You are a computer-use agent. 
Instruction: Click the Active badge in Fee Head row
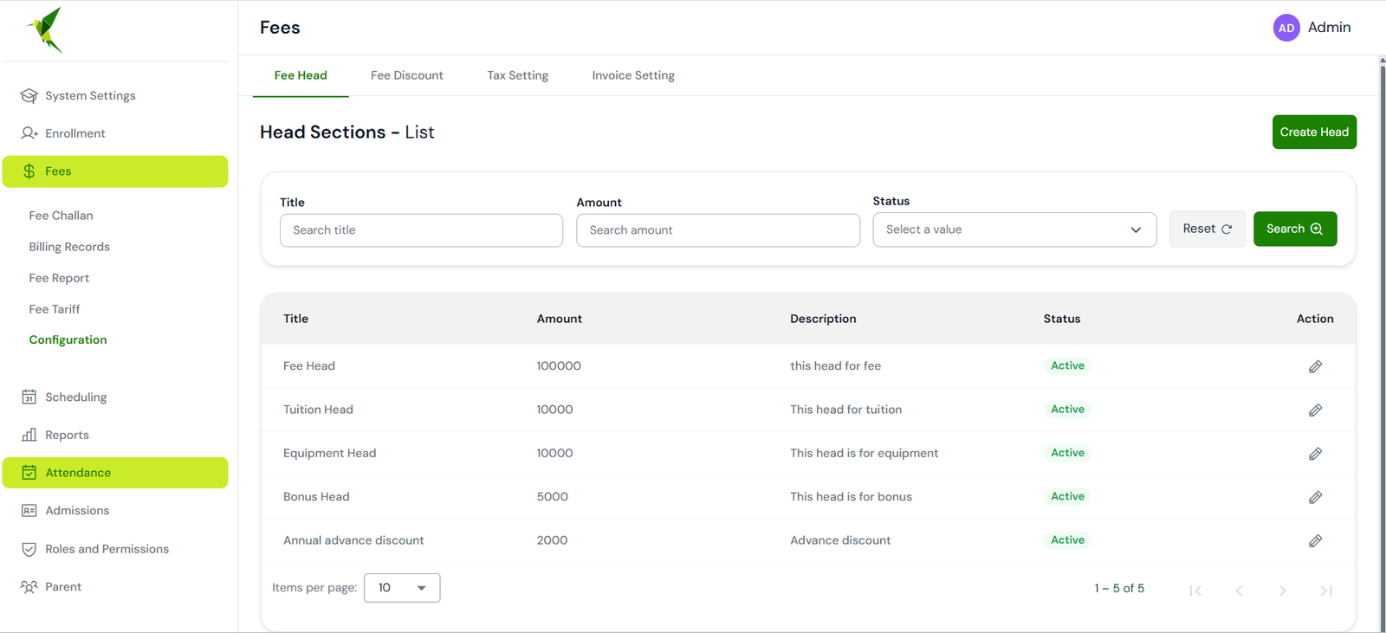pos(1067,365)
